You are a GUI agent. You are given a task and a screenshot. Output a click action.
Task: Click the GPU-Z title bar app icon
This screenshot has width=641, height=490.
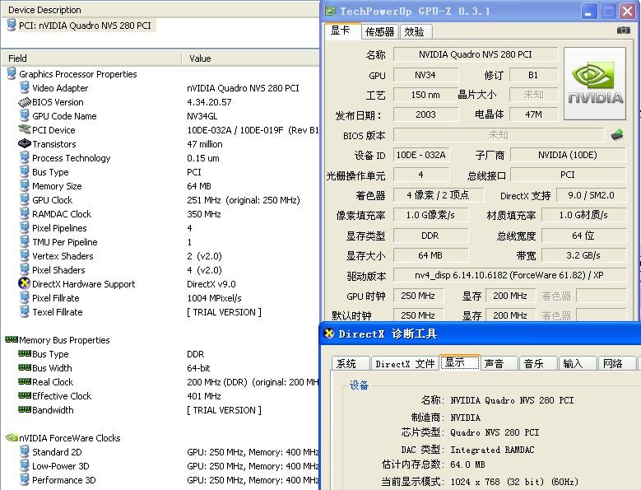click(x=330, y=11)
